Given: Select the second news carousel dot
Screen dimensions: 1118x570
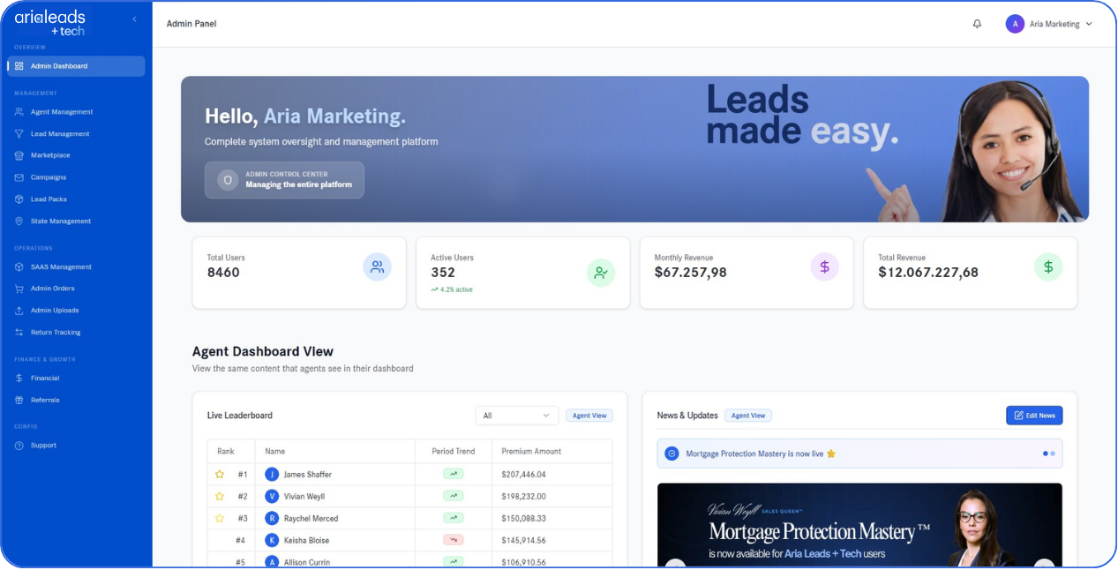Looking at the screenshot, I should tap(1053, 454).
